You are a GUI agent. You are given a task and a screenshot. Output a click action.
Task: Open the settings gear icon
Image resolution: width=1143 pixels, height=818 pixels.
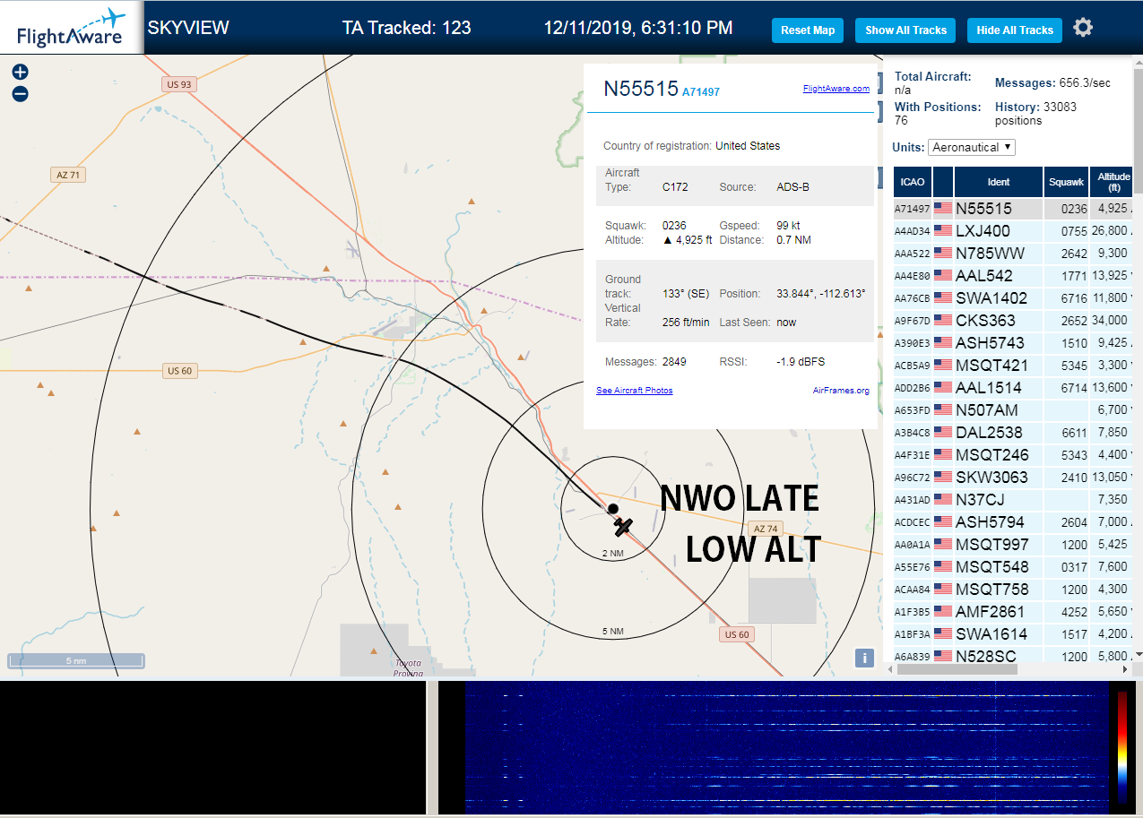tap(1083, 28)
